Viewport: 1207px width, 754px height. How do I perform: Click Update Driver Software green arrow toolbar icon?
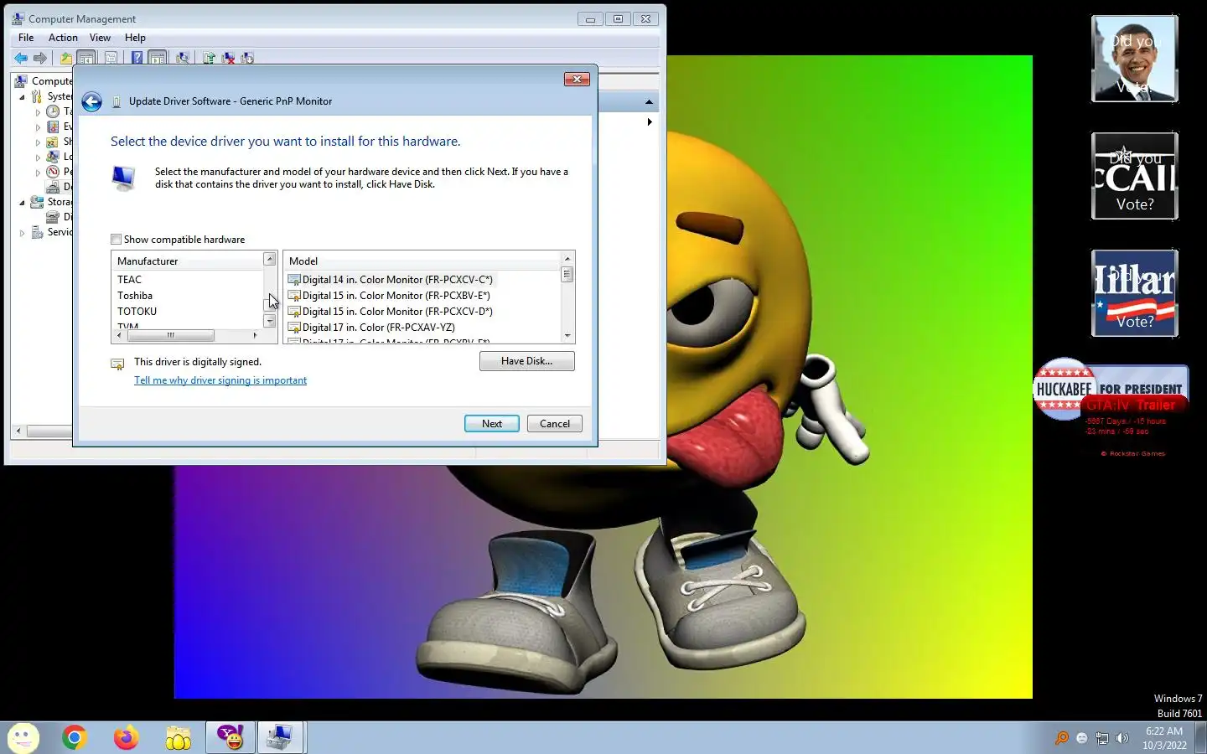[x=209, y=58]
